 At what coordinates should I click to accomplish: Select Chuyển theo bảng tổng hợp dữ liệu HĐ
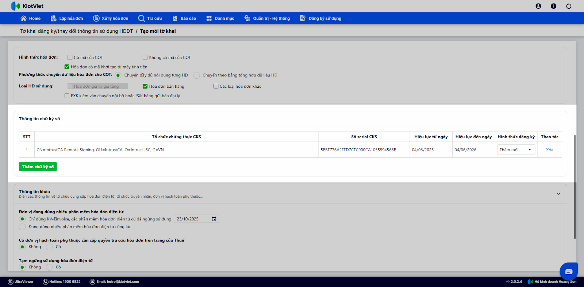click(x=196, y=75)
